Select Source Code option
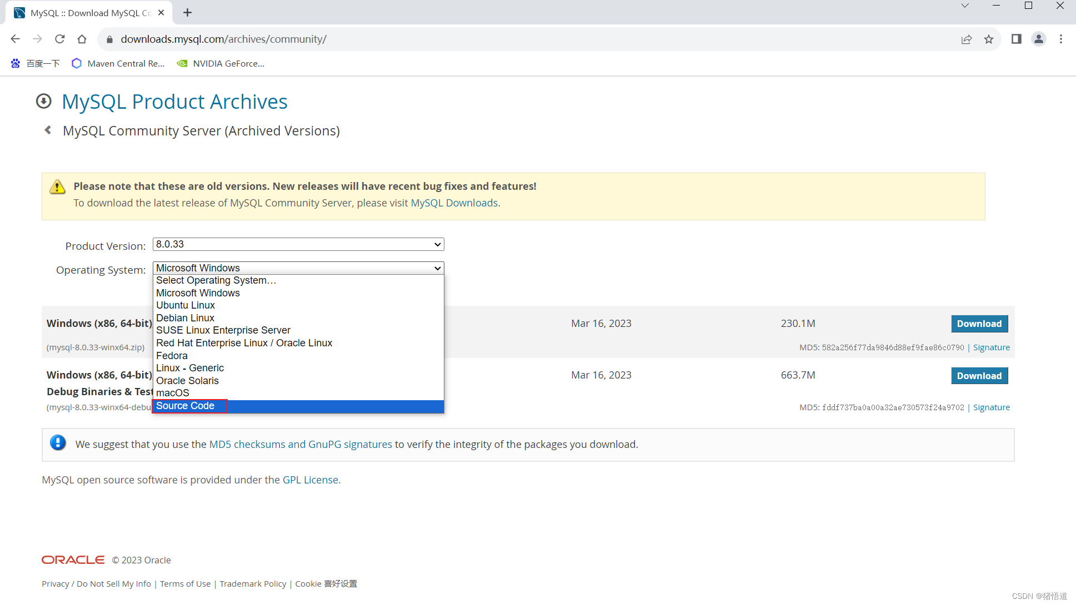 click(x=298, y=406)
